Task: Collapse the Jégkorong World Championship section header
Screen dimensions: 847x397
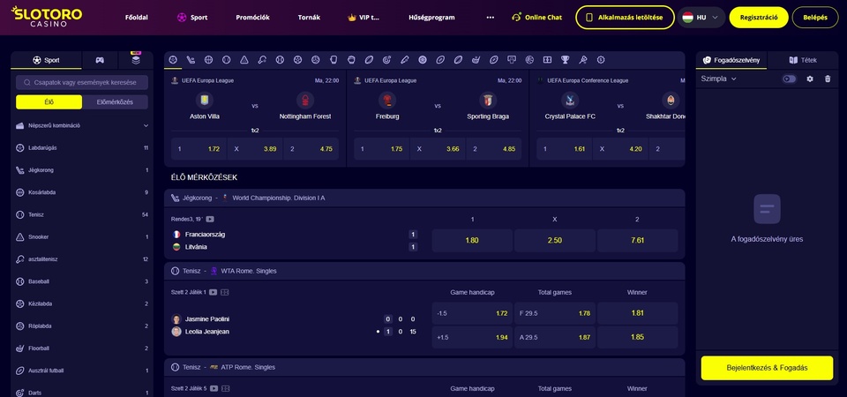Action: coord(424,198)
